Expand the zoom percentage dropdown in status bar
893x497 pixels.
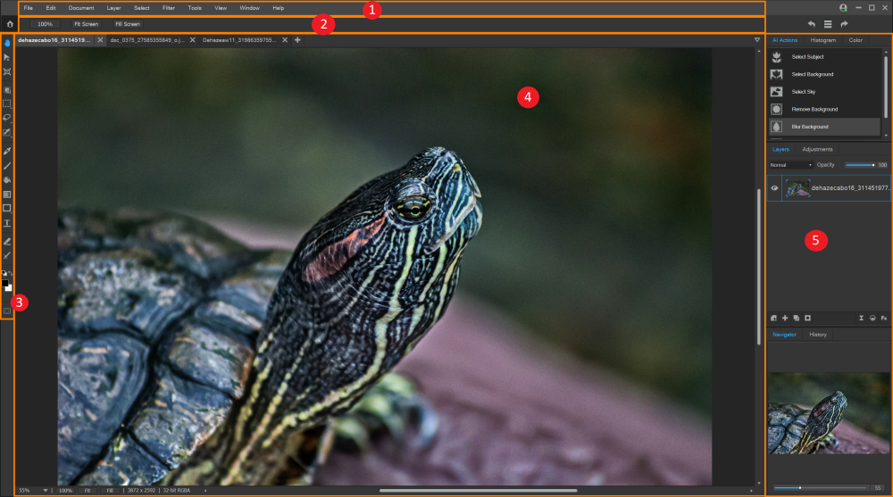coord(46,490)
